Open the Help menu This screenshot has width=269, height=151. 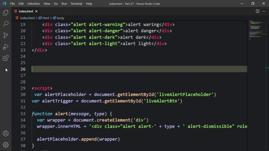click(x=89, y=4)
